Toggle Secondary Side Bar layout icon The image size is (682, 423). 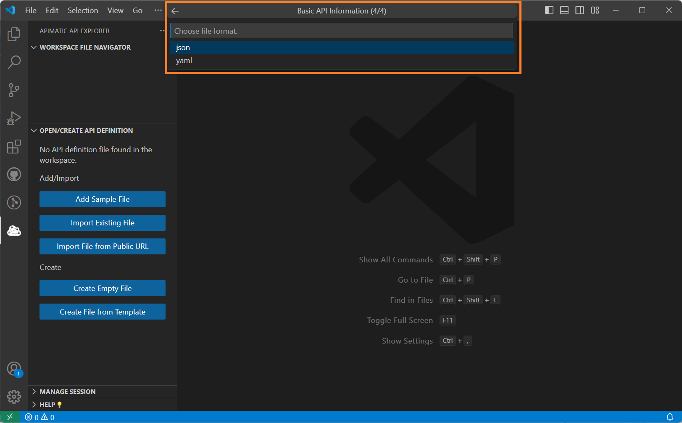point(579,11)
